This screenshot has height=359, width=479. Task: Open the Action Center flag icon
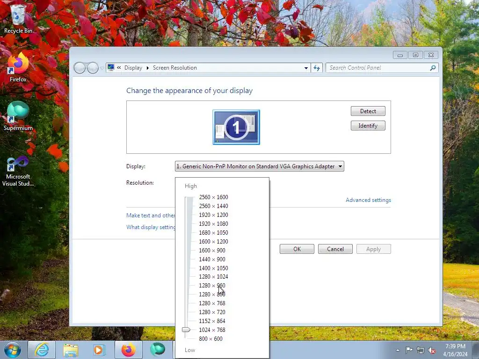409,350
